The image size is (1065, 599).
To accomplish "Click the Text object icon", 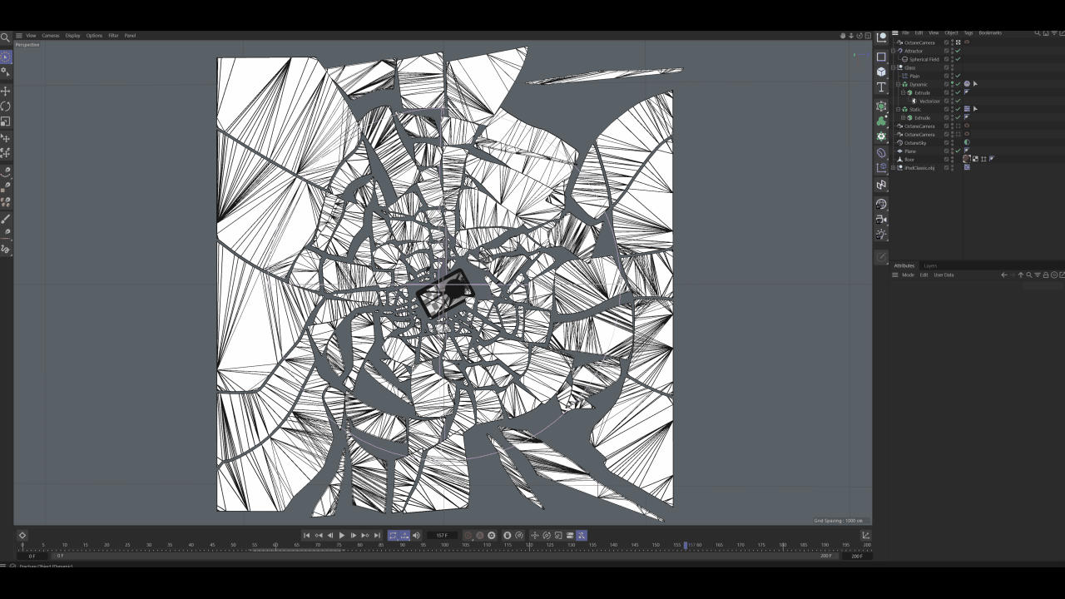I will [x=881, y=87].
